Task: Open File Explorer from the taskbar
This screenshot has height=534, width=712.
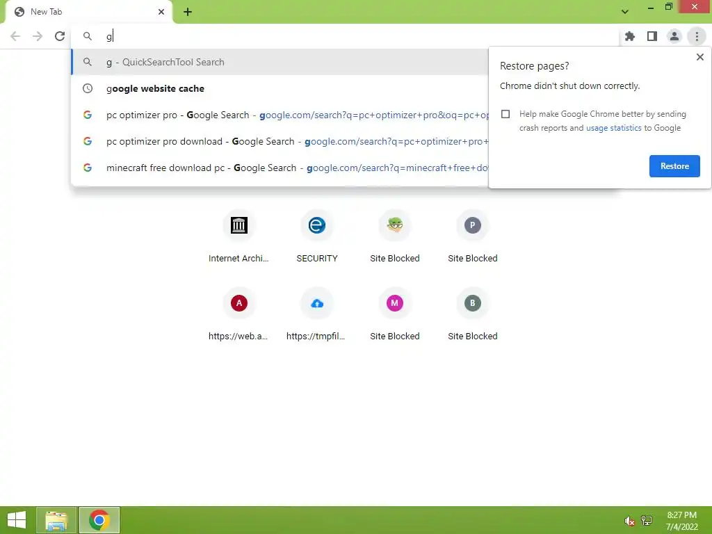Action: coord(56,520)
